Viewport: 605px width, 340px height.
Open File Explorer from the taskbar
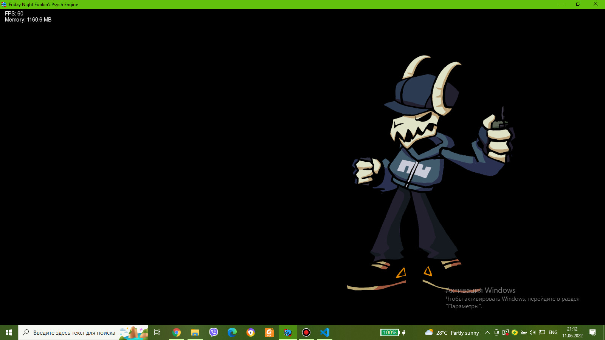pyautogui.click(x=195, y=332)
